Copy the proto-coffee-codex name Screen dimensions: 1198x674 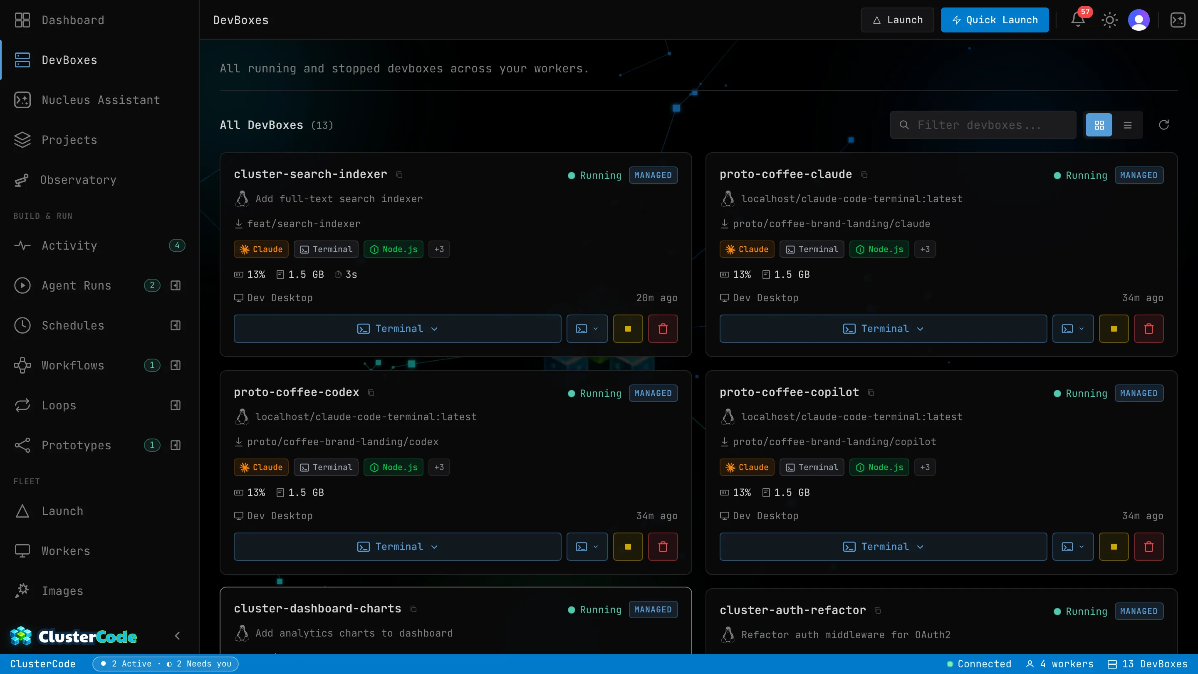pos(371,393)
